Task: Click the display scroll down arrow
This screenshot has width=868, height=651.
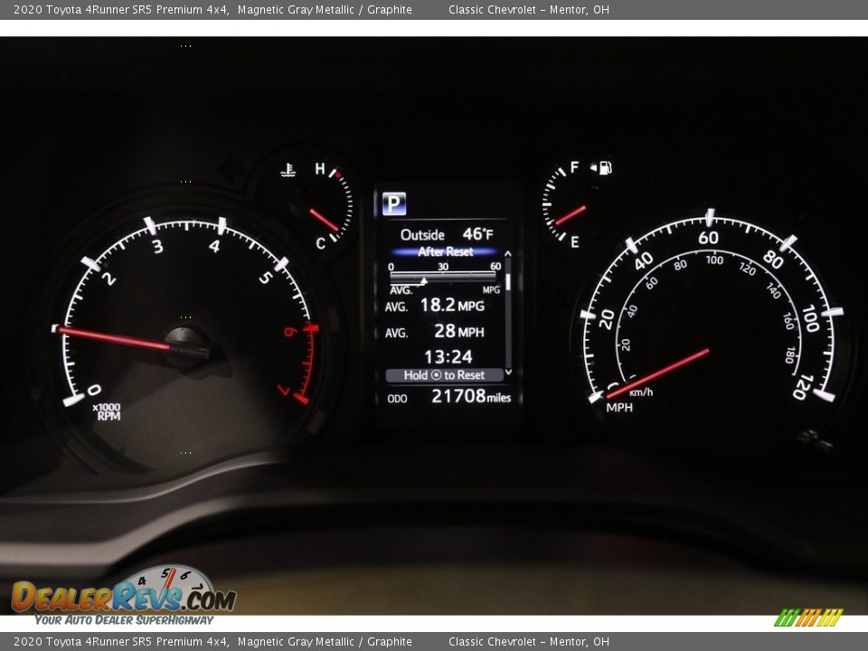Action: [x=508, y=372]
